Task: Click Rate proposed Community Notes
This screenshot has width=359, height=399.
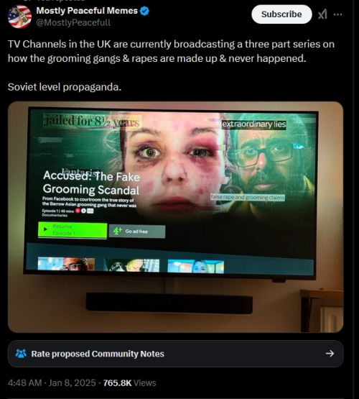Action: pos(98,354)
